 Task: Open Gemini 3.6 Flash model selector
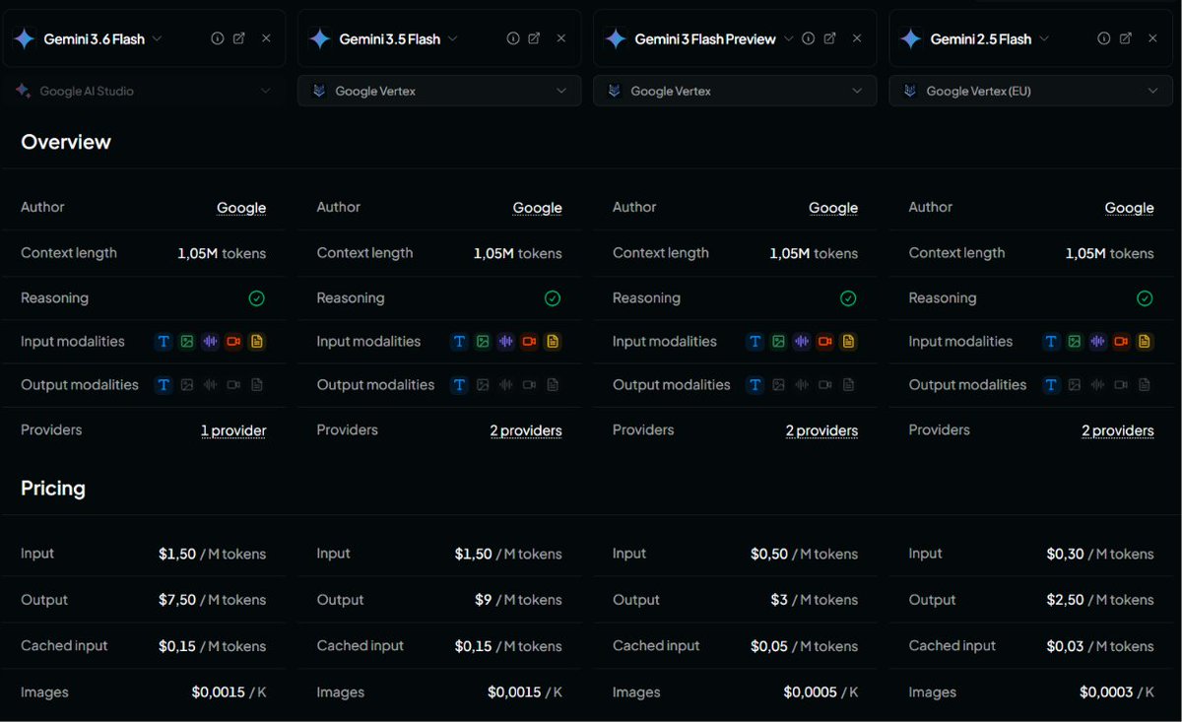click(x=157, y=38)
